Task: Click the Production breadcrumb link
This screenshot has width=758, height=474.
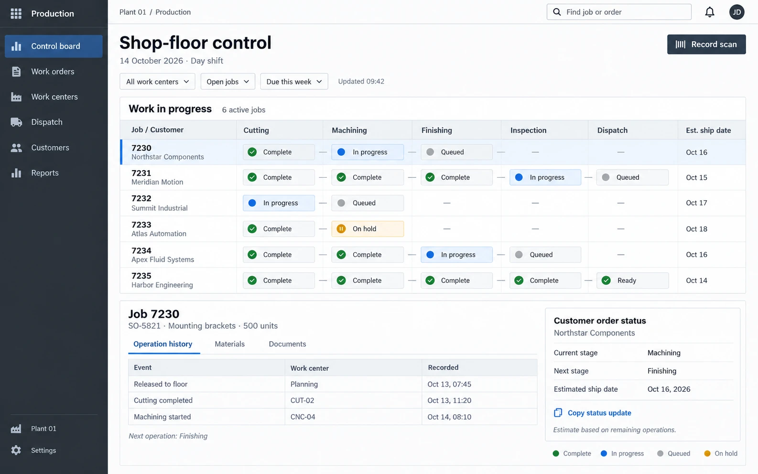Action: [x=173, y=12]
